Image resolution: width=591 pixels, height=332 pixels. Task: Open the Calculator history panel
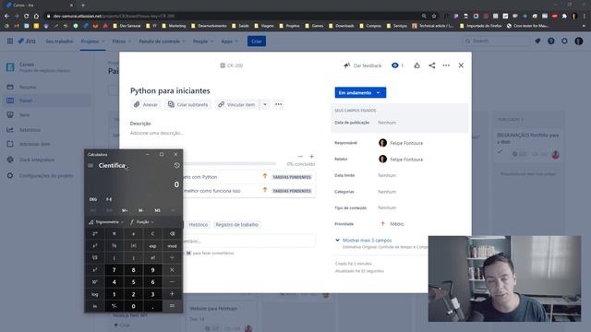click(x=176, y=166)
